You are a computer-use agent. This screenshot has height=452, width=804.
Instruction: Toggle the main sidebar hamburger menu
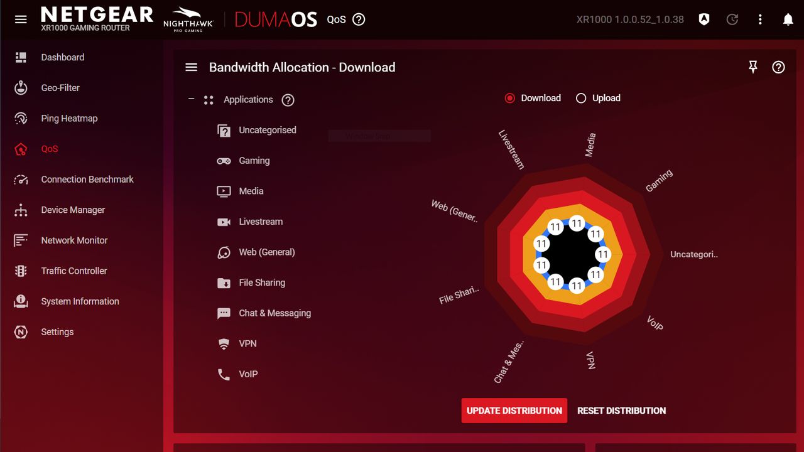[x=21, y=19]
